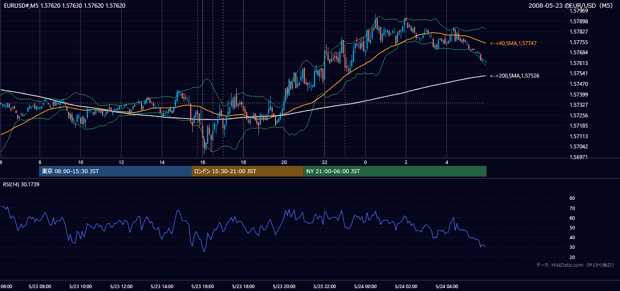This screenshot has width=620, height=291.
Task: Click the RSI 70 level label
Action: point(572,208)
